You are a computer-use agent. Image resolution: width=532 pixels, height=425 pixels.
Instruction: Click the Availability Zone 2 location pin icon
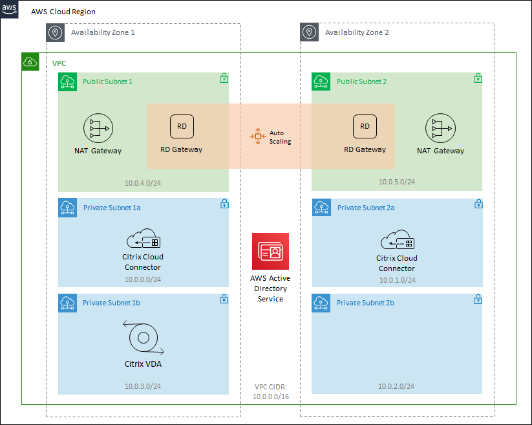point(310,32)
